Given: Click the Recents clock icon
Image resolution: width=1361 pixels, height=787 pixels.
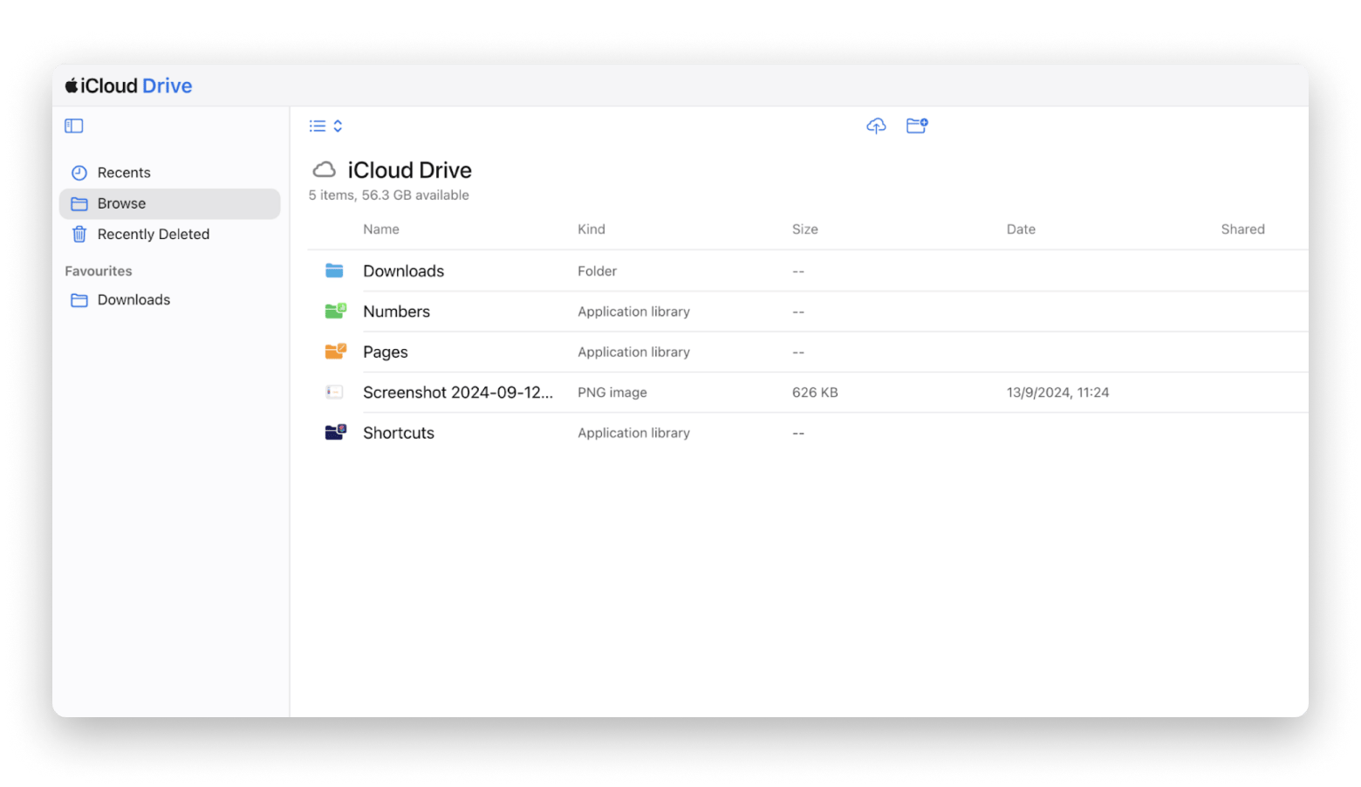Looking at the screenshot, I should [79, 173].
